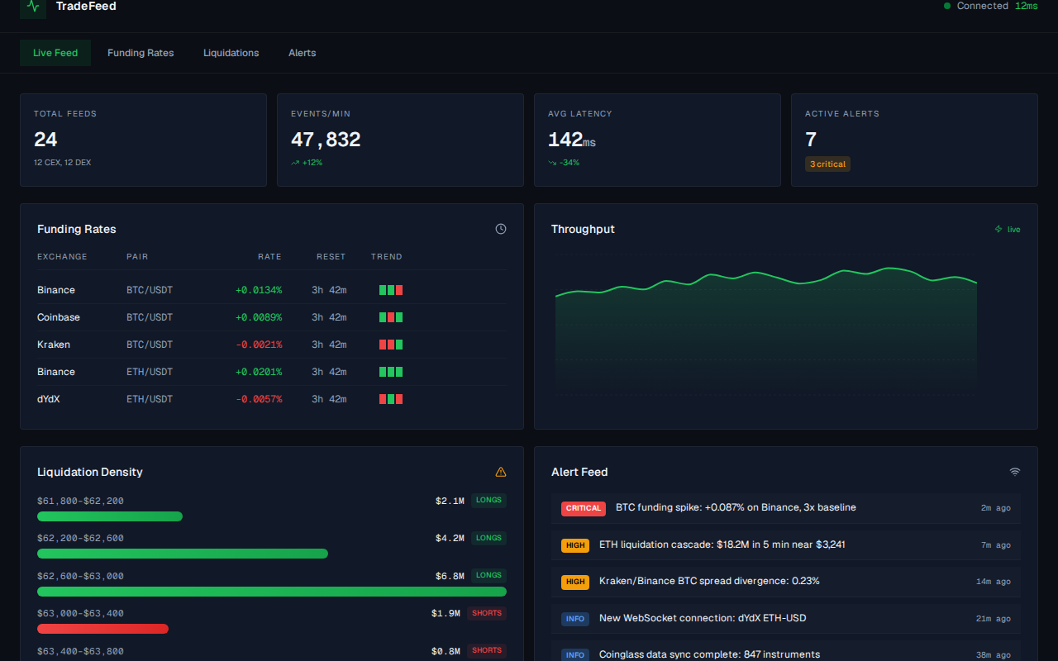1058x661 pixels.
Task: Click the lightning bolt next to live indicator
Action: click(x=997, y=229)
